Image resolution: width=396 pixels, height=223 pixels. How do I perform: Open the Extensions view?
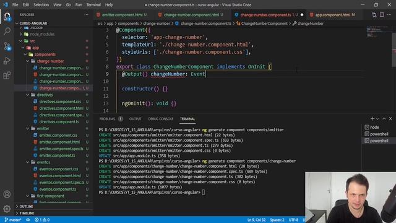[x=7, y=76]
